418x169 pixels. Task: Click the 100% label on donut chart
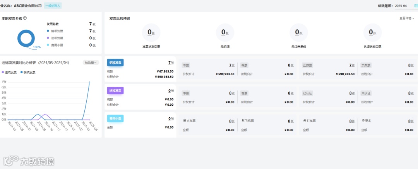[x=37, y=47]
